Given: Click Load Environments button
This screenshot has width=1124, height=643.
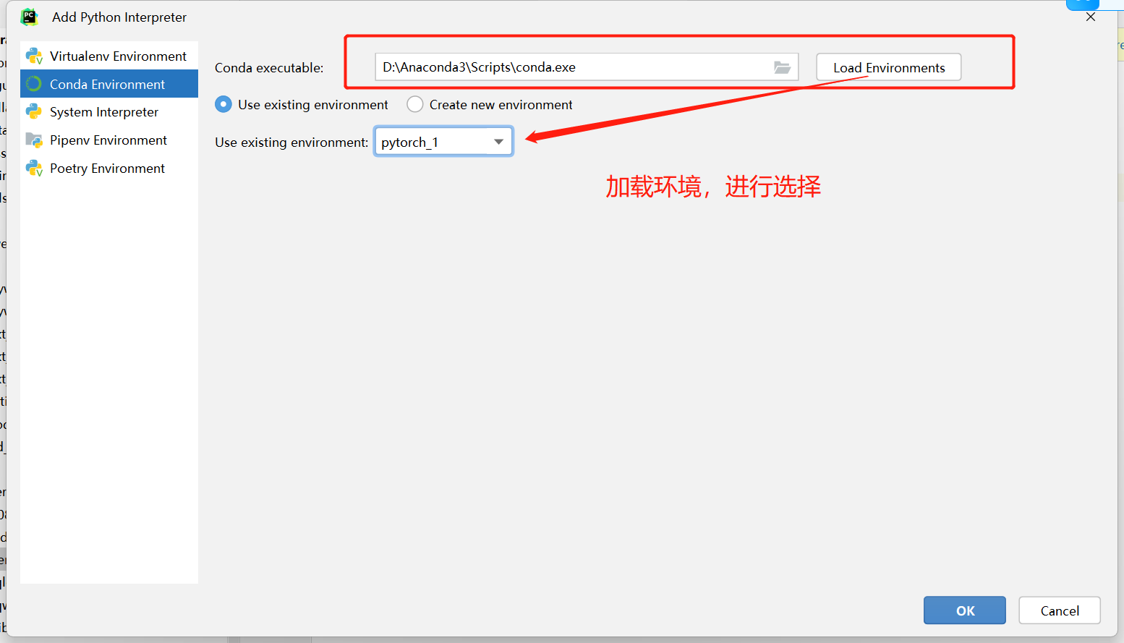Looking at the screenshot, I should coord(889,67).
